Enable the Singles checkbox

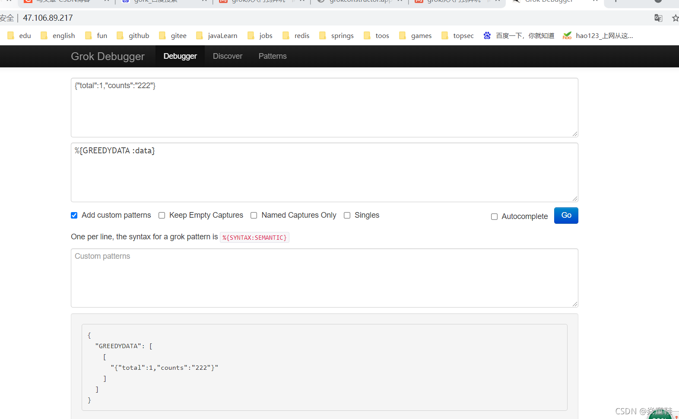tap(347, 215)
